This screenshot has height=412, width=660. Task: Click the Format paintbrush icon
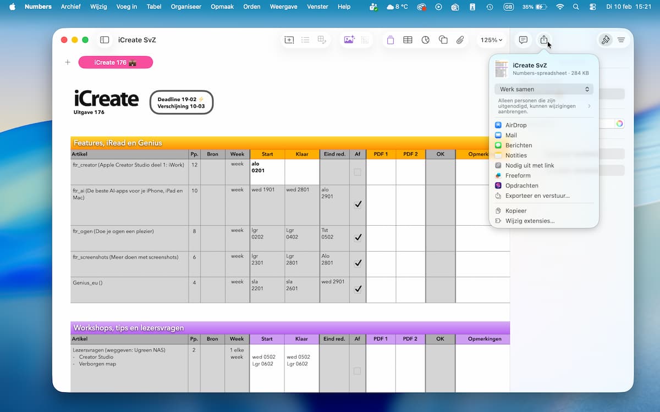pos(606,40)
